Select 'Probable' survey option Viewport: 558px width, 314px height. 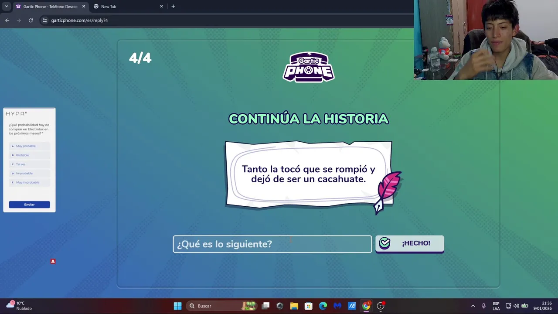tap(29, 155)
